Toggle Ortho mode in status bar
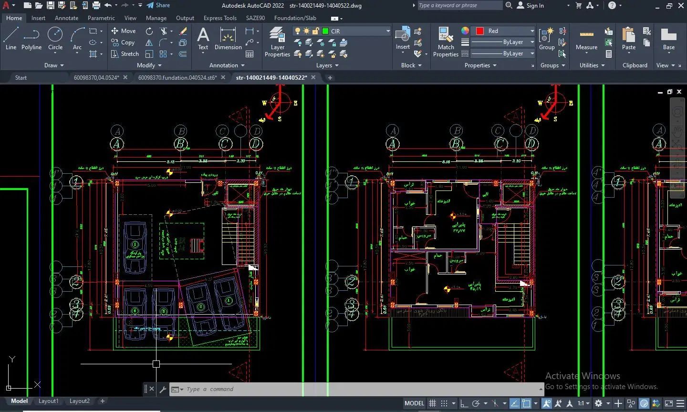 click(464, 403)
